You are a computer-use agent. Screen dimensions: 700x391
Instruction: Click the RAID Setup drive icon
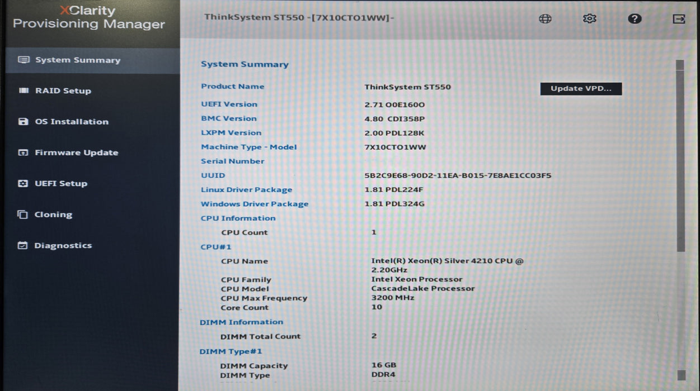(24, 90)
